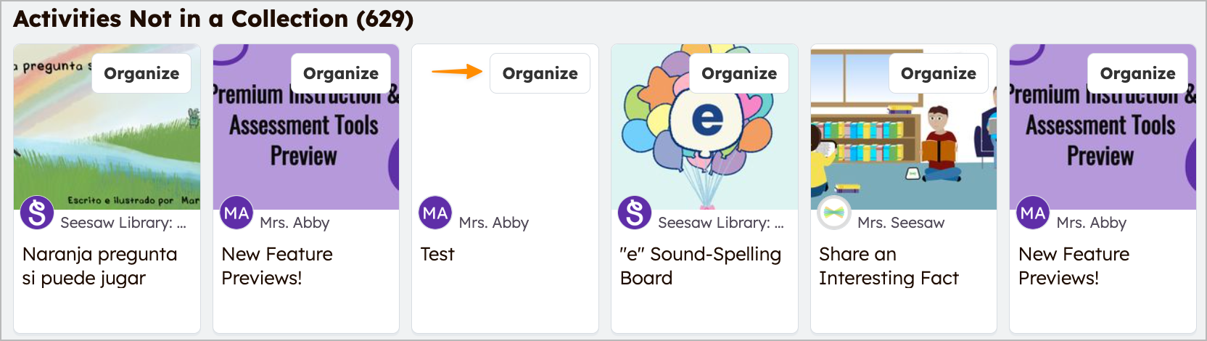The height and width of the screenshot is (341, 1207).
Task: Select the Test activity title
Action: [x=437, y=255]
